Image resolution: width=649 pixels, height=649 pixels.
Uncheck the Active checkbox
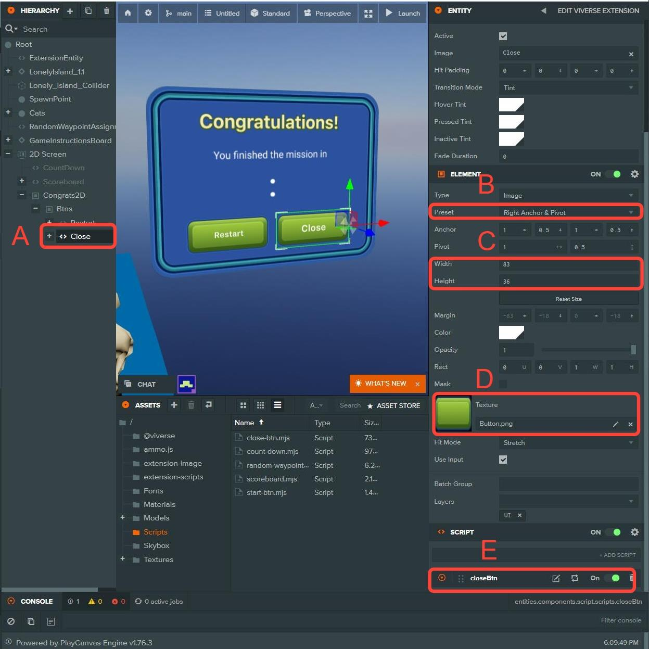(503, 36)
